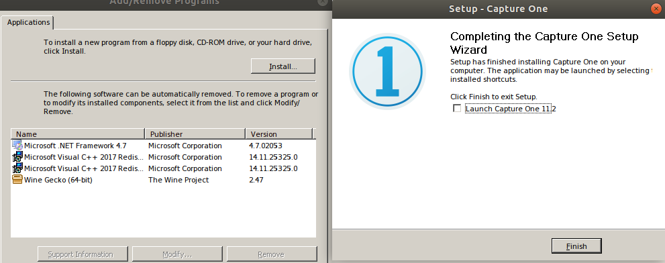Image resolution: width=665 pixels, height=263 pixels.
Task: Click Microsoft Corporation publisher of .NET Framework row
Action: tap(185, 146)
